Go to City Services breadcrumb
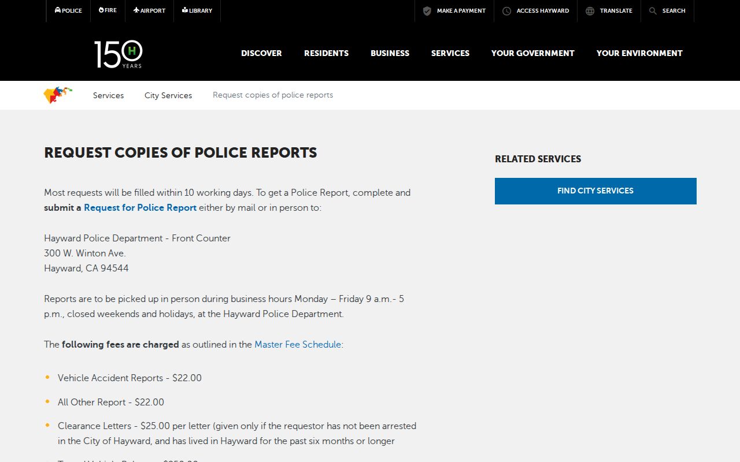 [168, 95]
